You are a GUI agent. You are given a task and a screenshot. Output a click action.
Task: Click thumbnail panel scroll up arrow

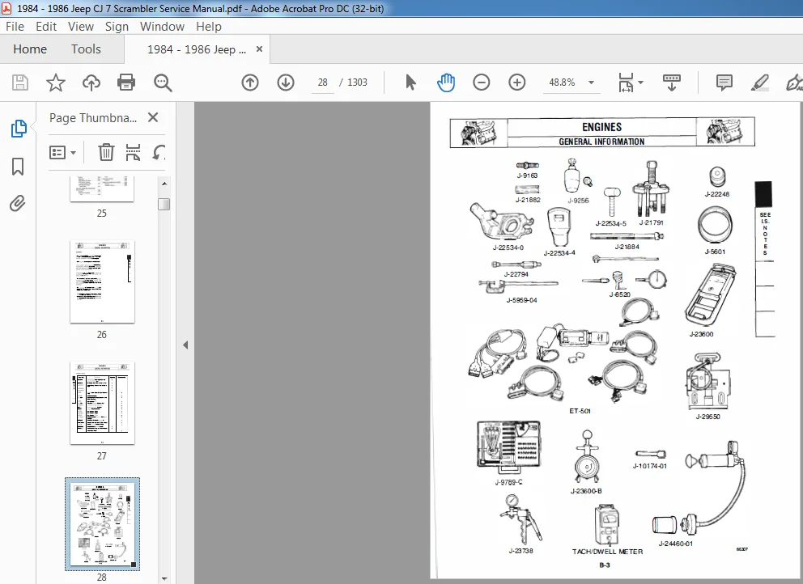coord(164,184)
